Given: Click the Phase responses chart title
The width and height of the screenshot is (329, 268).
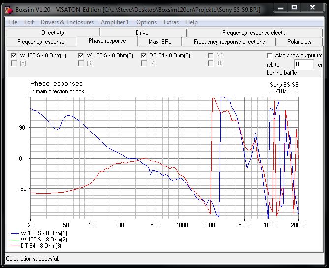Looking at the screenshot, I should [57, 83].
